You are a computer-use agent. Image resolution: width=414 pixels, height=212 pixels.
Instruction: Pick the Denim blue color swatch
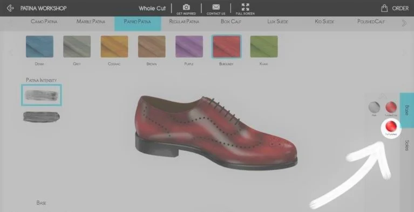tap(39, 47)
